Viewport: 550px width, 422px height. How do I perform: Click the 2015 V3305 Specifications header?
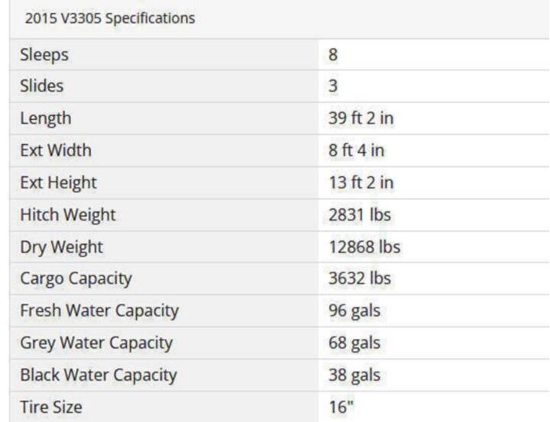tap(110, 18)
